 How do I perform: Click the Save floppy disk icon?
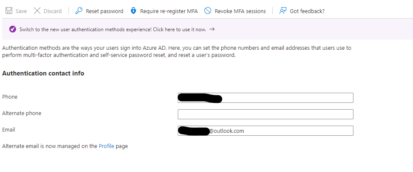[x=8, y=11]
